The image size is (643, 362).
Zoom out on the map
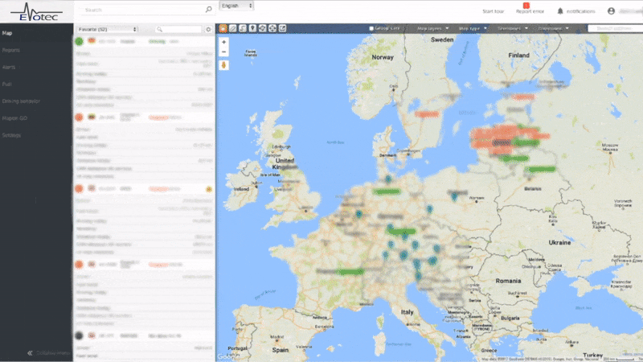(x=224, y=51)
